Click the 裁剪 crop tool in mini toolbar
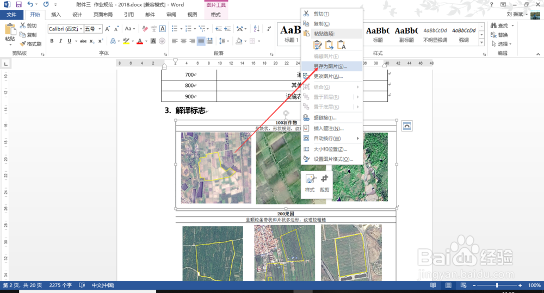This screenshot has height=293, width=544. point(324,183)
